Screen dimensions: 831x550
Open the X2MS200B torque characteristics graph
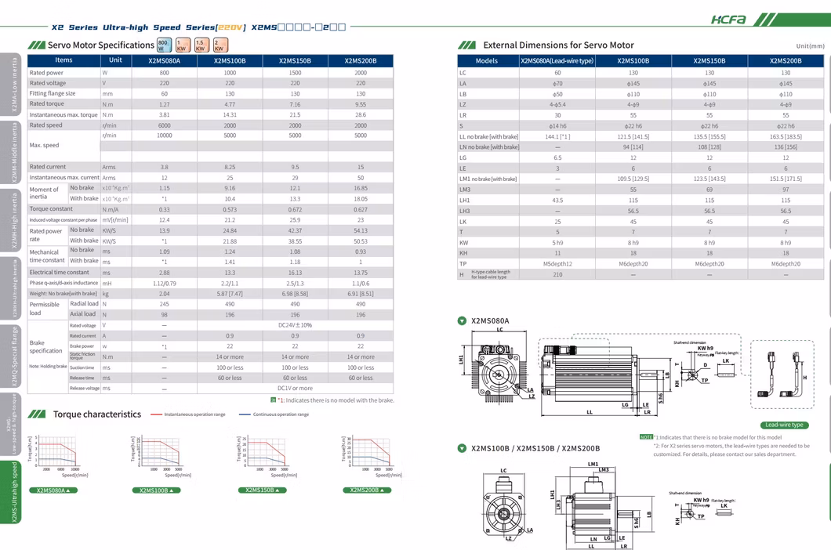pyautogui.click(x=372, y=456)
